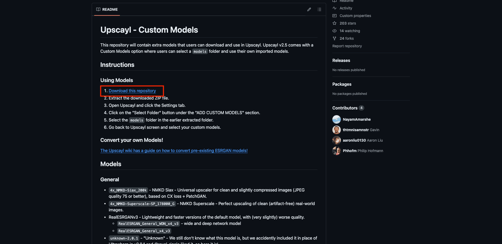Click the Models section heading

(x=111, y=164)
